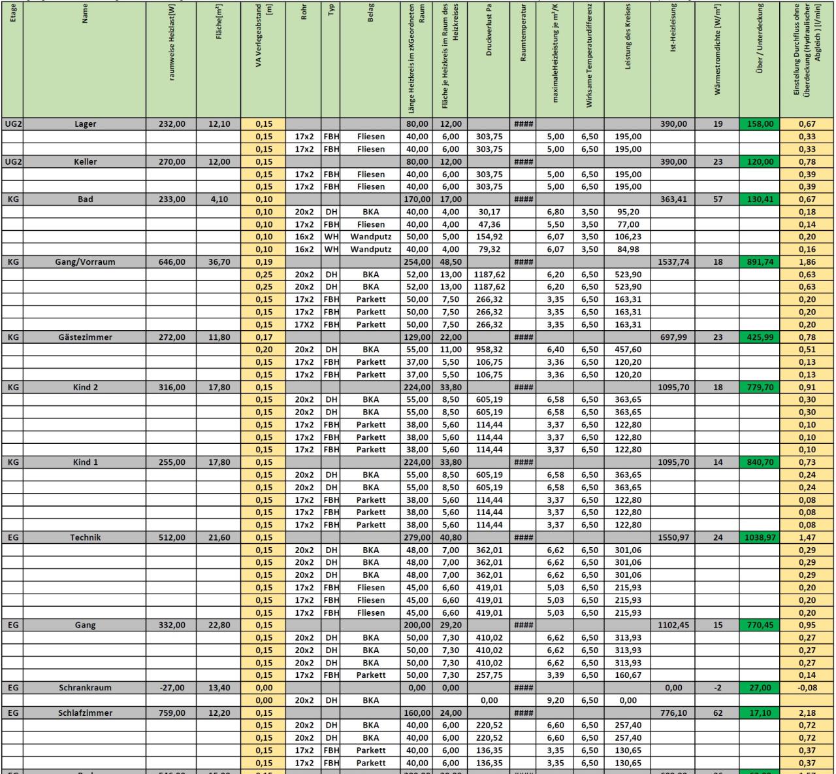Click the maximale Heizleistung value '9,20'

click(x=555, y=700)
